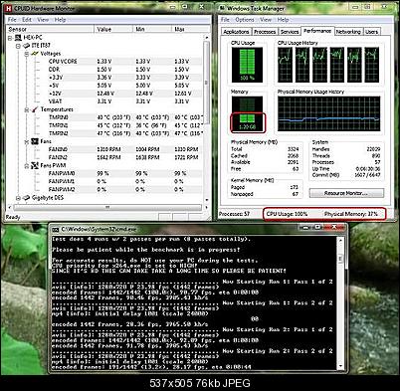This screenshot has height=391, width=400.
Task: Click the Voltages lightning icon
Action: pyautogui.click(x=35, y=54)
